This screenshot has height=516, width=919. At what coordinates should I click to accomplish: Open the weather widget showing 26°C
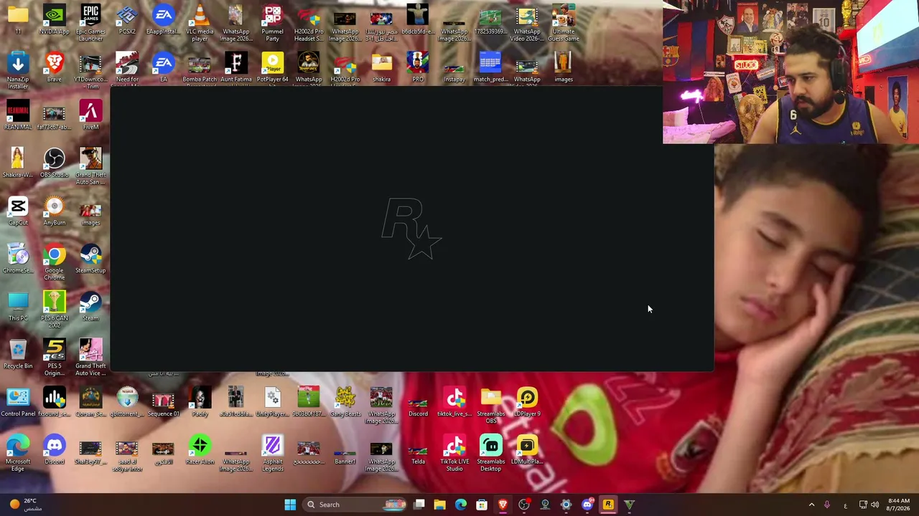[x=27, y=505]
